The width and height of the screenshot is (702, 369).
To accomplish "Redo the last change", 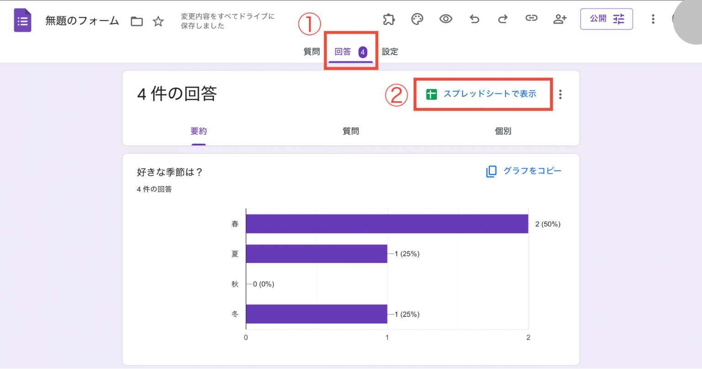I will (502, 19).
